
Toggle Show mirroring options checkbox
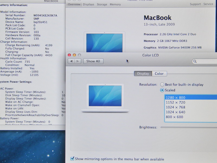point(72,159)
